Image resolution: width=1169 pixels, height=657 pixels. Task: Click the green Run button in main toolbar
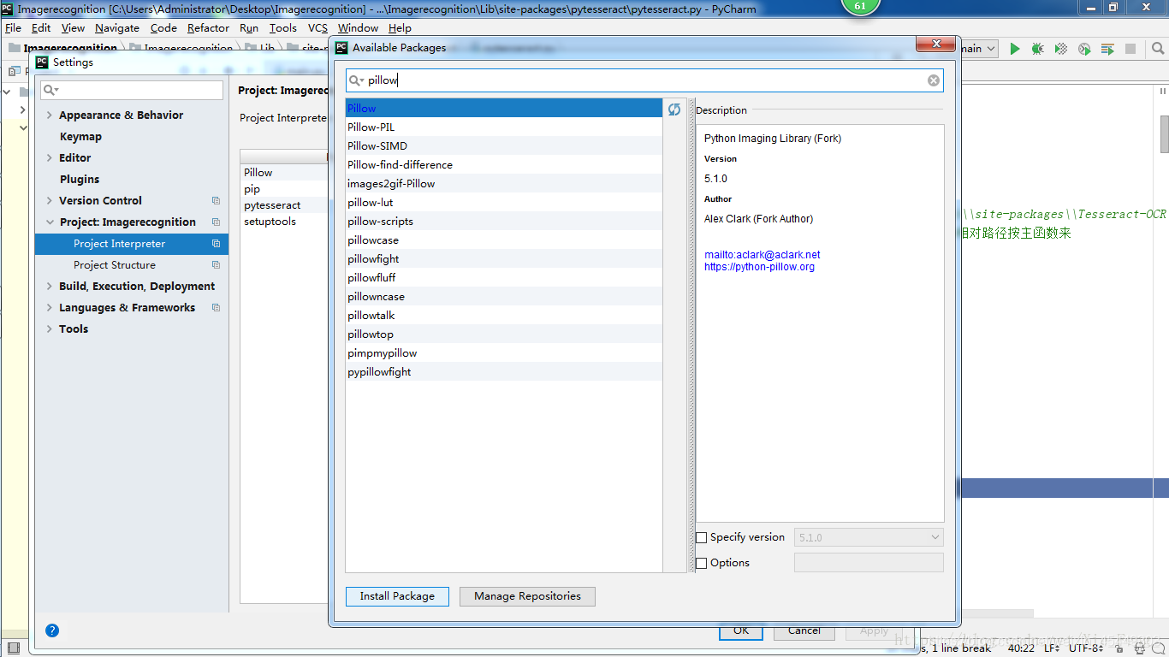click(x=1015, y=49)
